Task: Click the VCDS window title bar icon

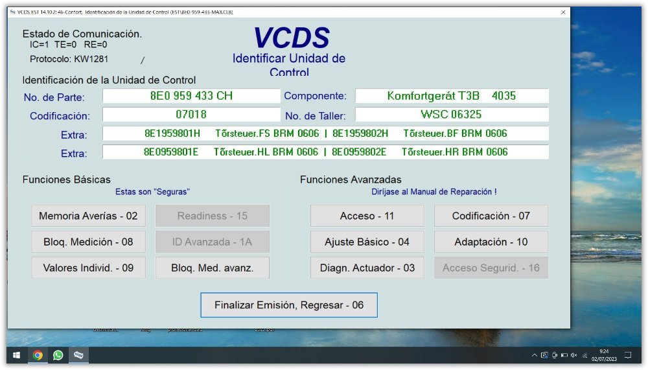Action: tap(12, 12)
